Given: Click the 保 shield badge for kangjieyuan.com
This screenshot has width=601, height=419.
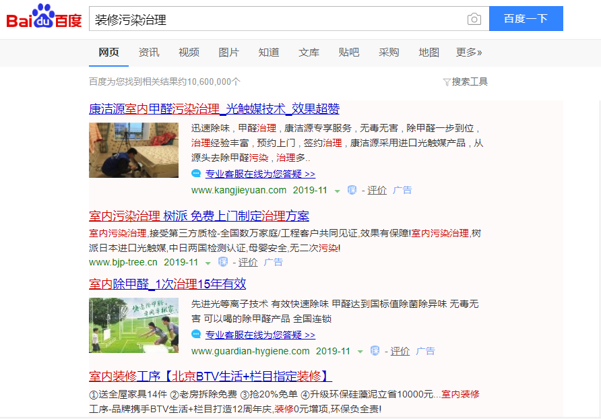Looking at the screenshot, I should click(x=352, y=190).
